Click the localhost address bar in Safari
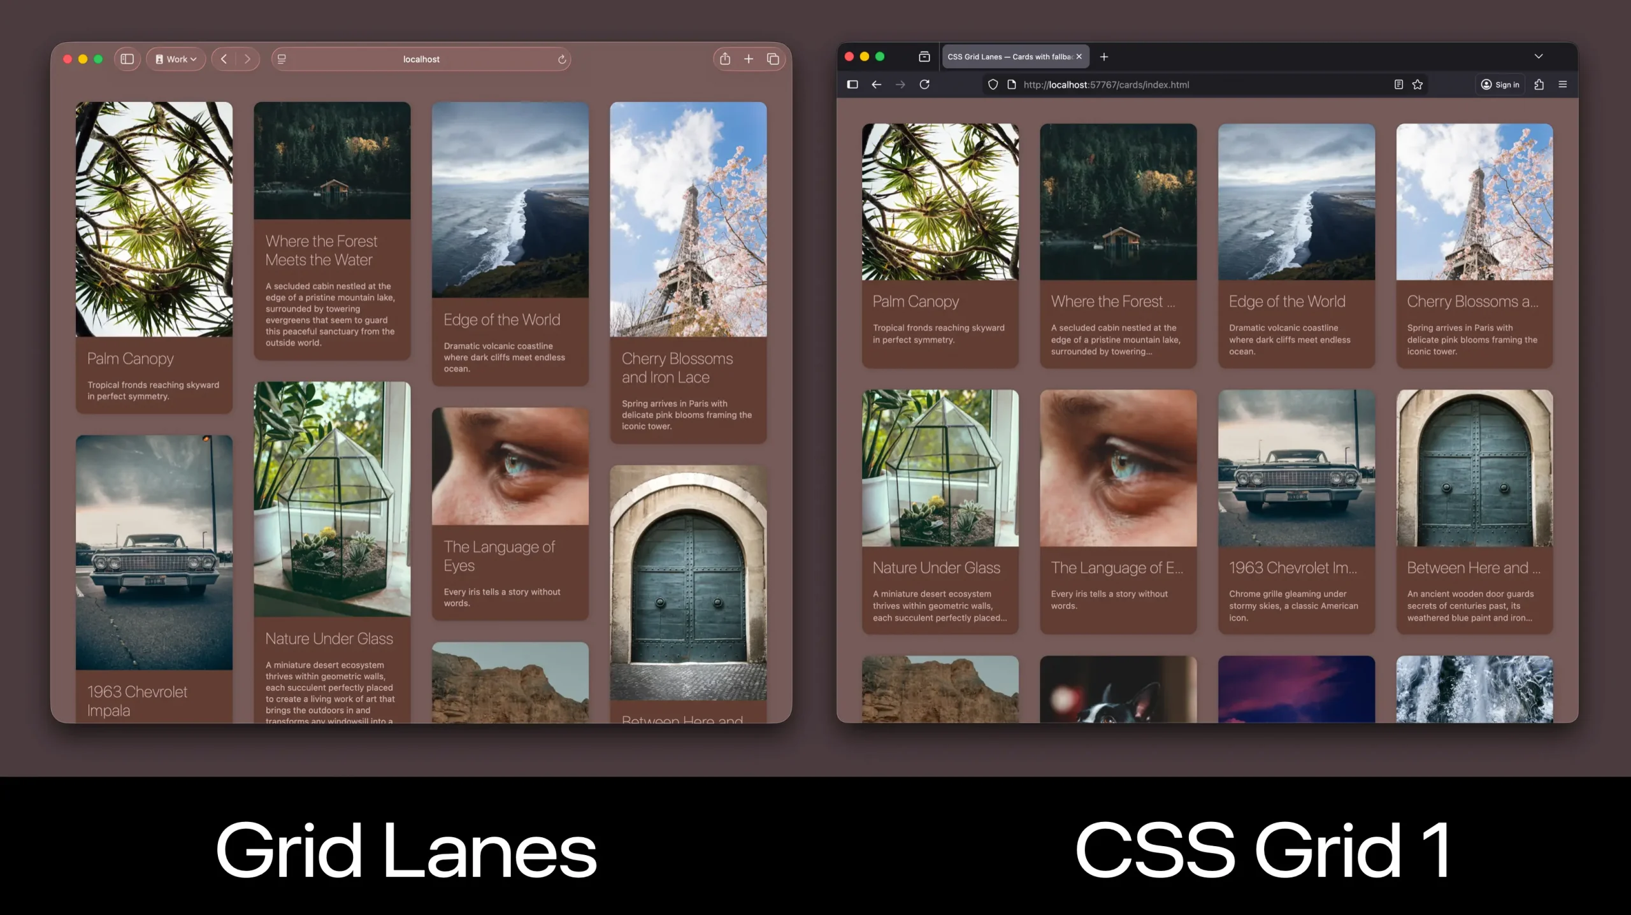 pyautogui.click(x=420, y=59)
